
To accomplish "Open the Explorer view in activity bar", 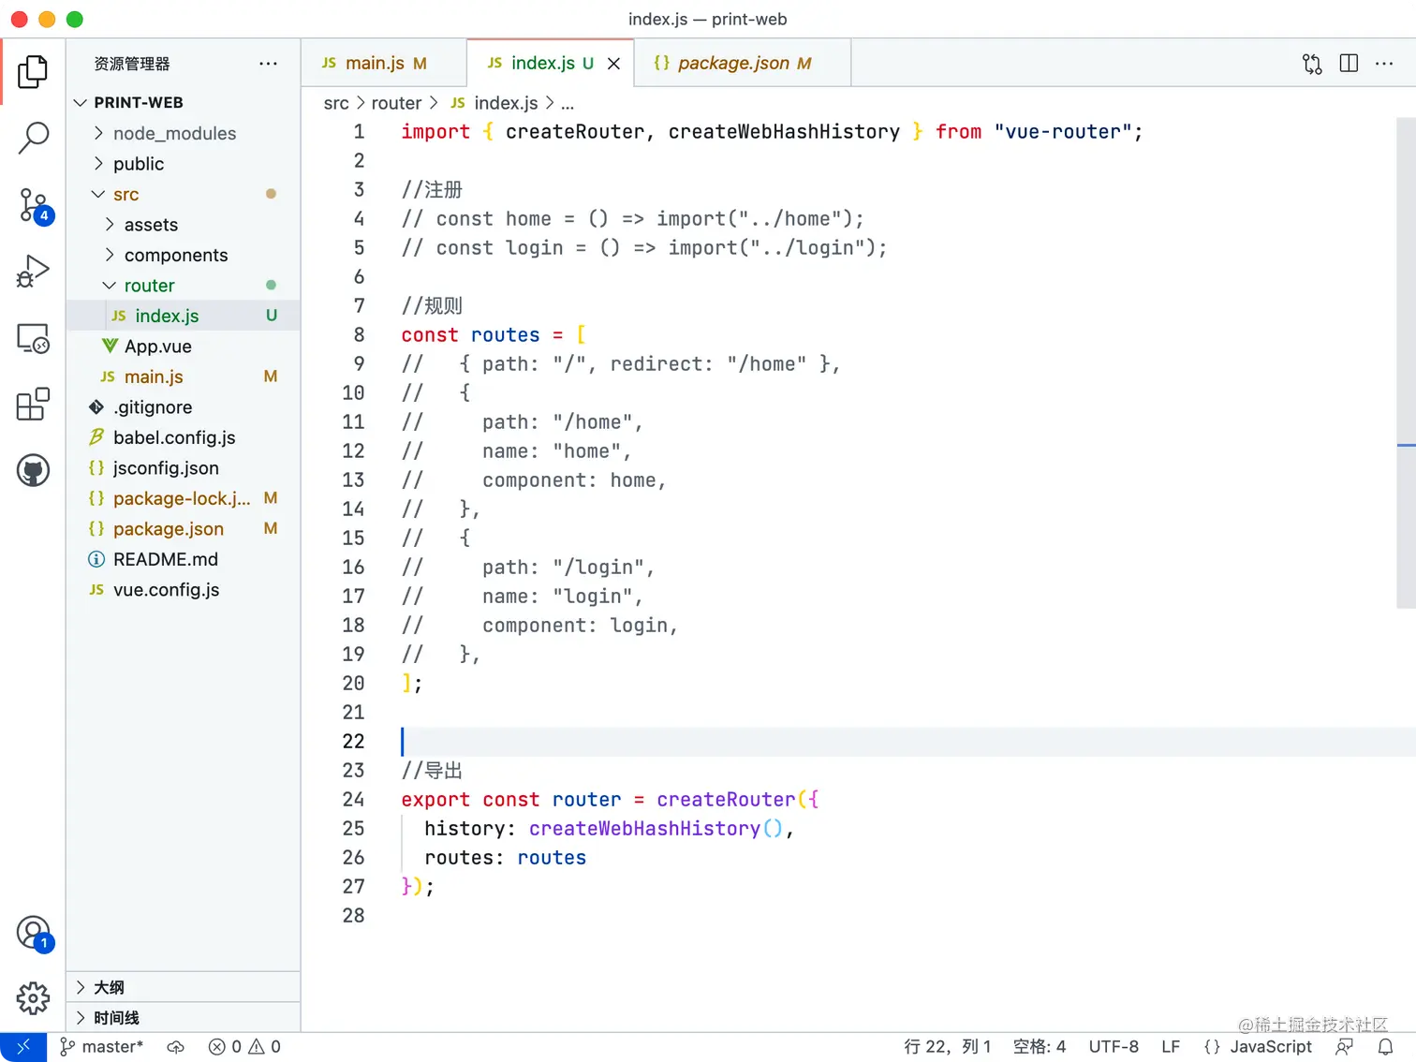I will (x=33, y=71).
